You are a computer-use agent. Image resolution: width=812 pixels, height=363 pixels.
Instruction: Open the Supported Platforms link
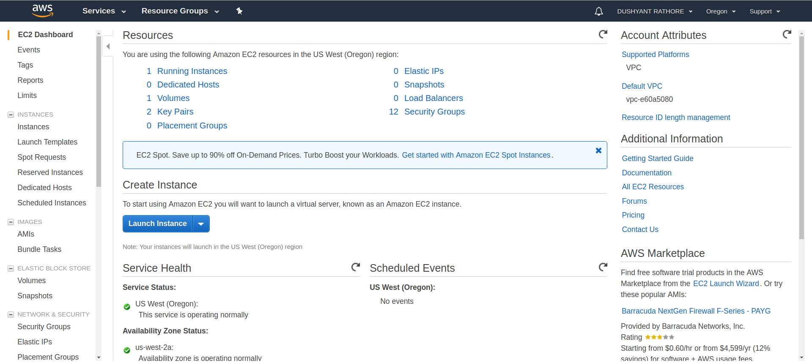[656, 55]
